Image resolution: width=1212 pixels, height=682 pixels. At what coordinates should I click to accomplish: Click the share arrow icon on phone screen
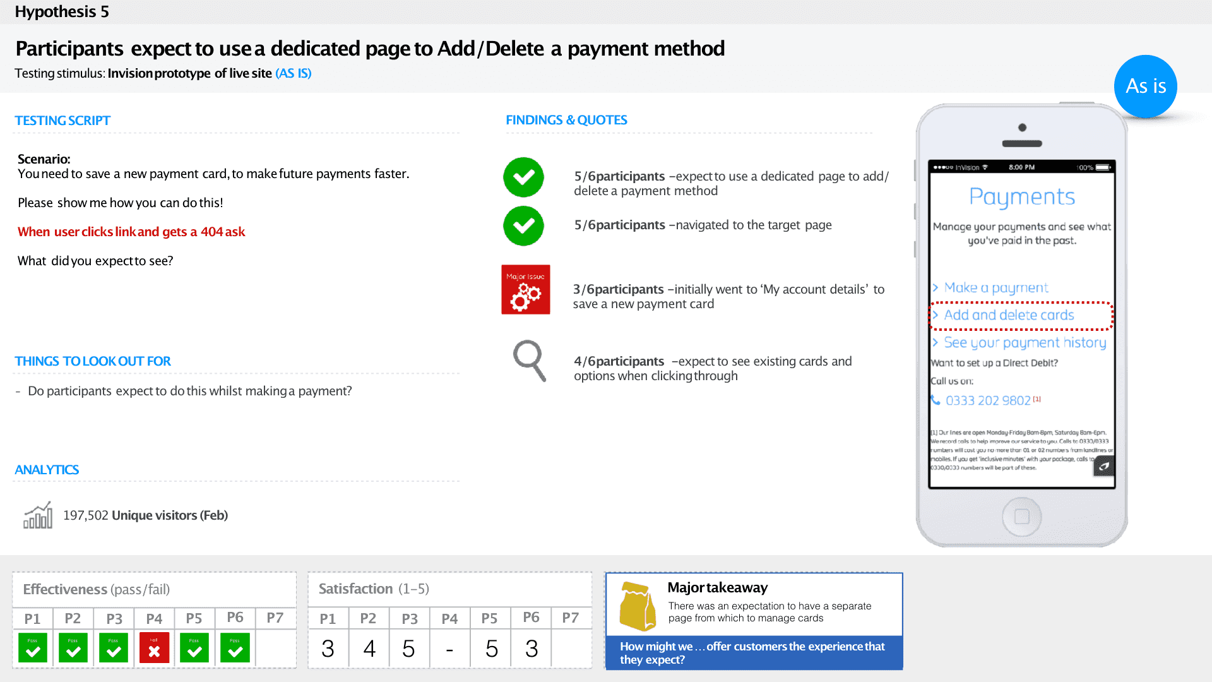coord(1104,466)
